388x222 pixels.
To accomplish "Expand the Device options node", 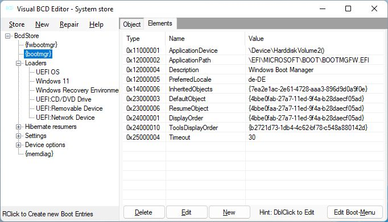I will tap(19, 145).
